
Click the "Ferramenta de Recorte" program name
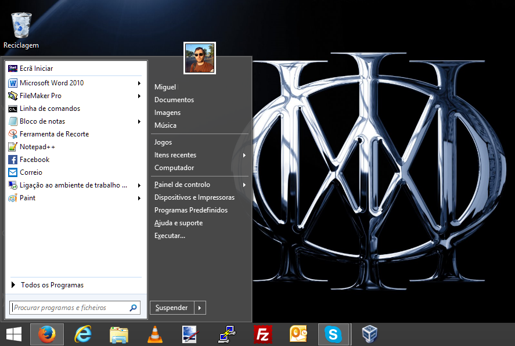click(54, 134)
